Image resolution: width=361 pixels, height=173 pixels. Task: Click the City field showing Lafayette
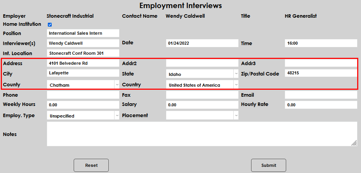tap(83, 73)
